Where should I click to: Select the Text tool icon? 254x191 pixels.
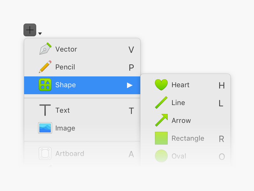click(x=46, y=110)
